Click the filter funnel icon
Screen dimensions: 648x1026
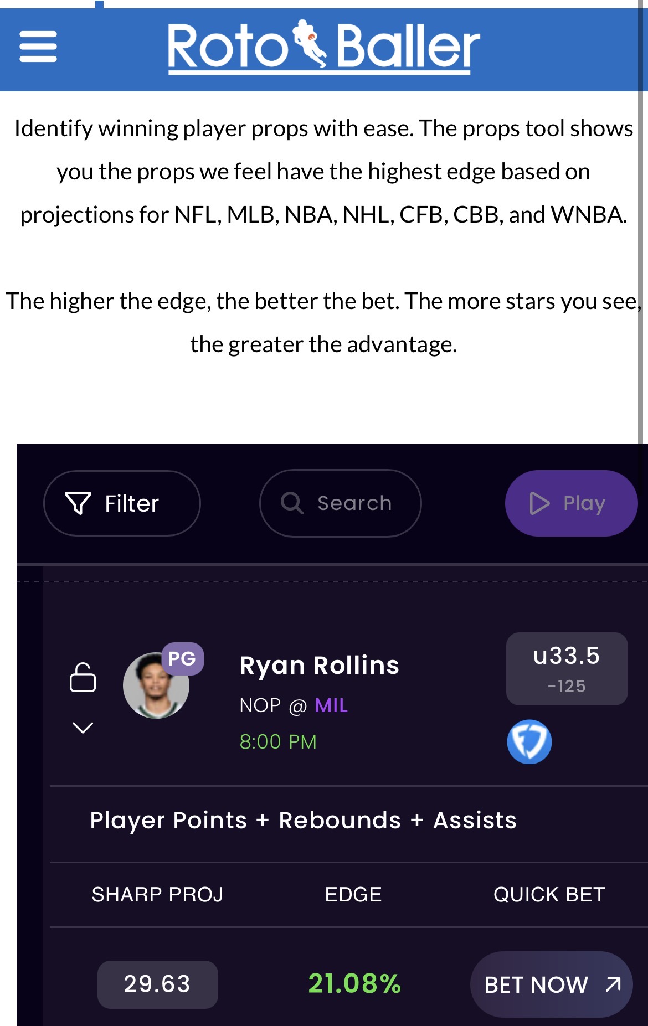(78, 503)
